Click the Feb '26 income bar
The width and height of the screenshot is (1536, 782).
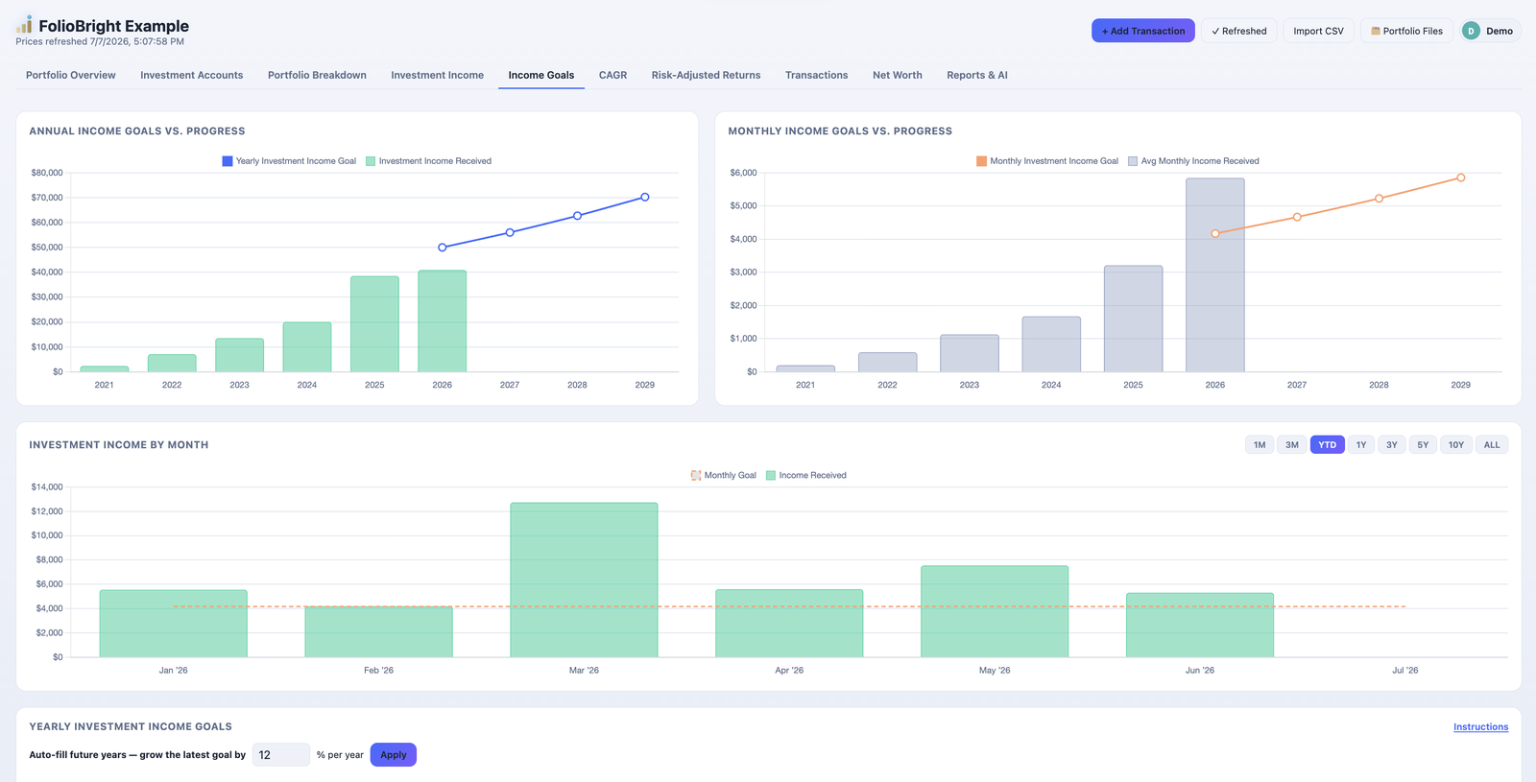coord(378,631)
